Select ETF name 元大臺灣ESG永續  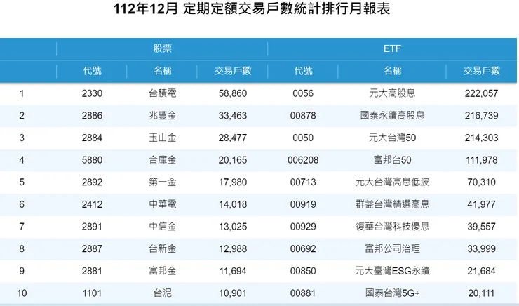click(x=392, y=271)
